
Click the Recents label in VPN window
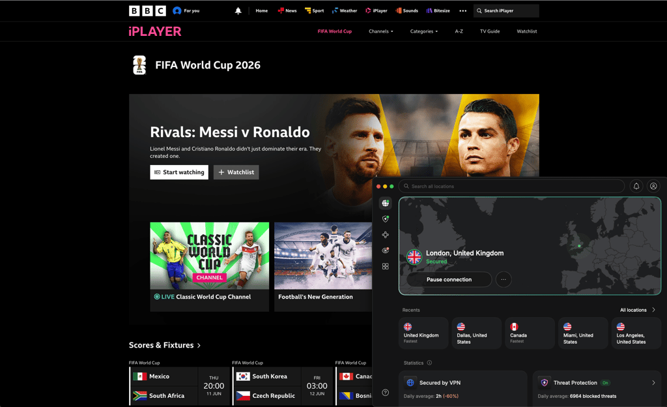(411, 310)
